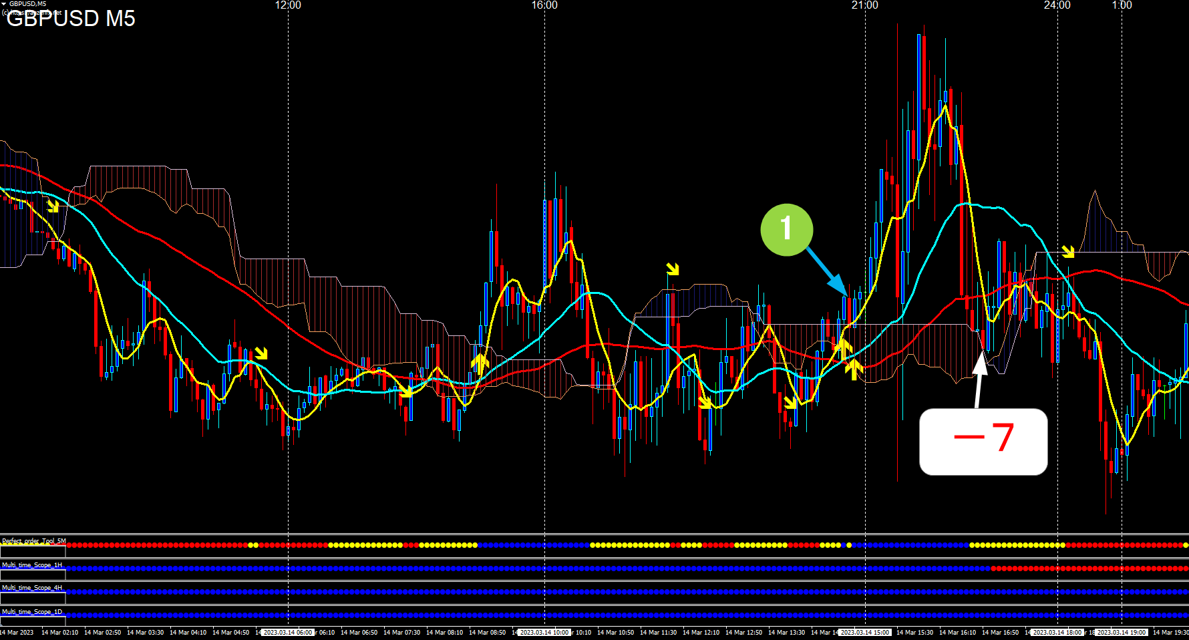Click 14 Mar 06:50 on the time axis
This screenshot has width=1189, height=640.
click(359, 633)
